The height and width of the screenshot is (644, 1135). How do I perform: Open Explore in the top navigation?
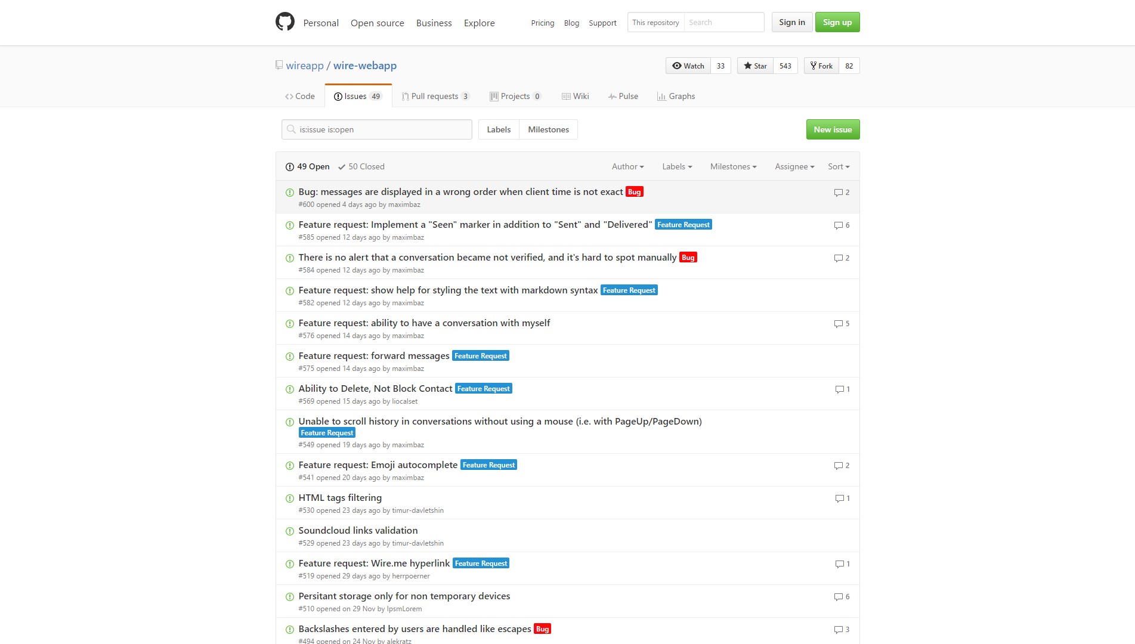point(480,23)
